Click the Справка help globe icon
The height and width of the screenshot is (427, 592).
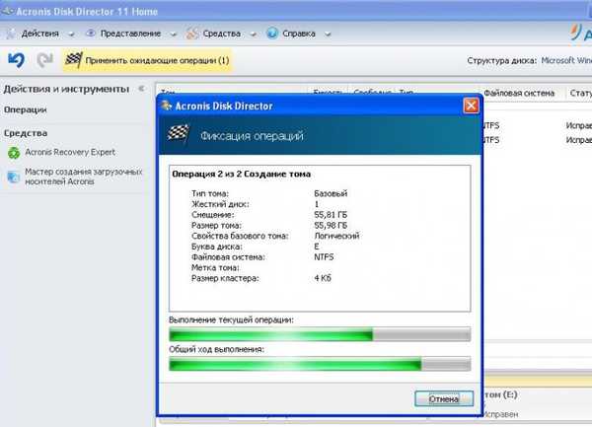coord(272,34)
